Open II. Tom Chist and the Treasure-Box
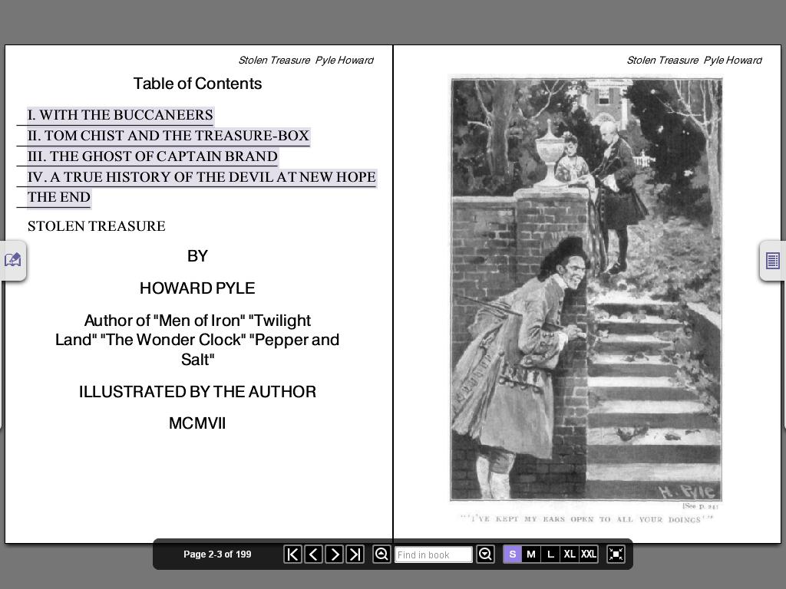This screenshot has height=589, width=786. [168, 136]
